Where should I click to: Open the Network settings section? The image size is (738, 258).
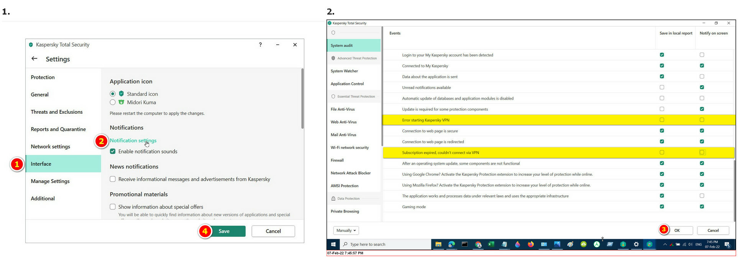point(63,146)
